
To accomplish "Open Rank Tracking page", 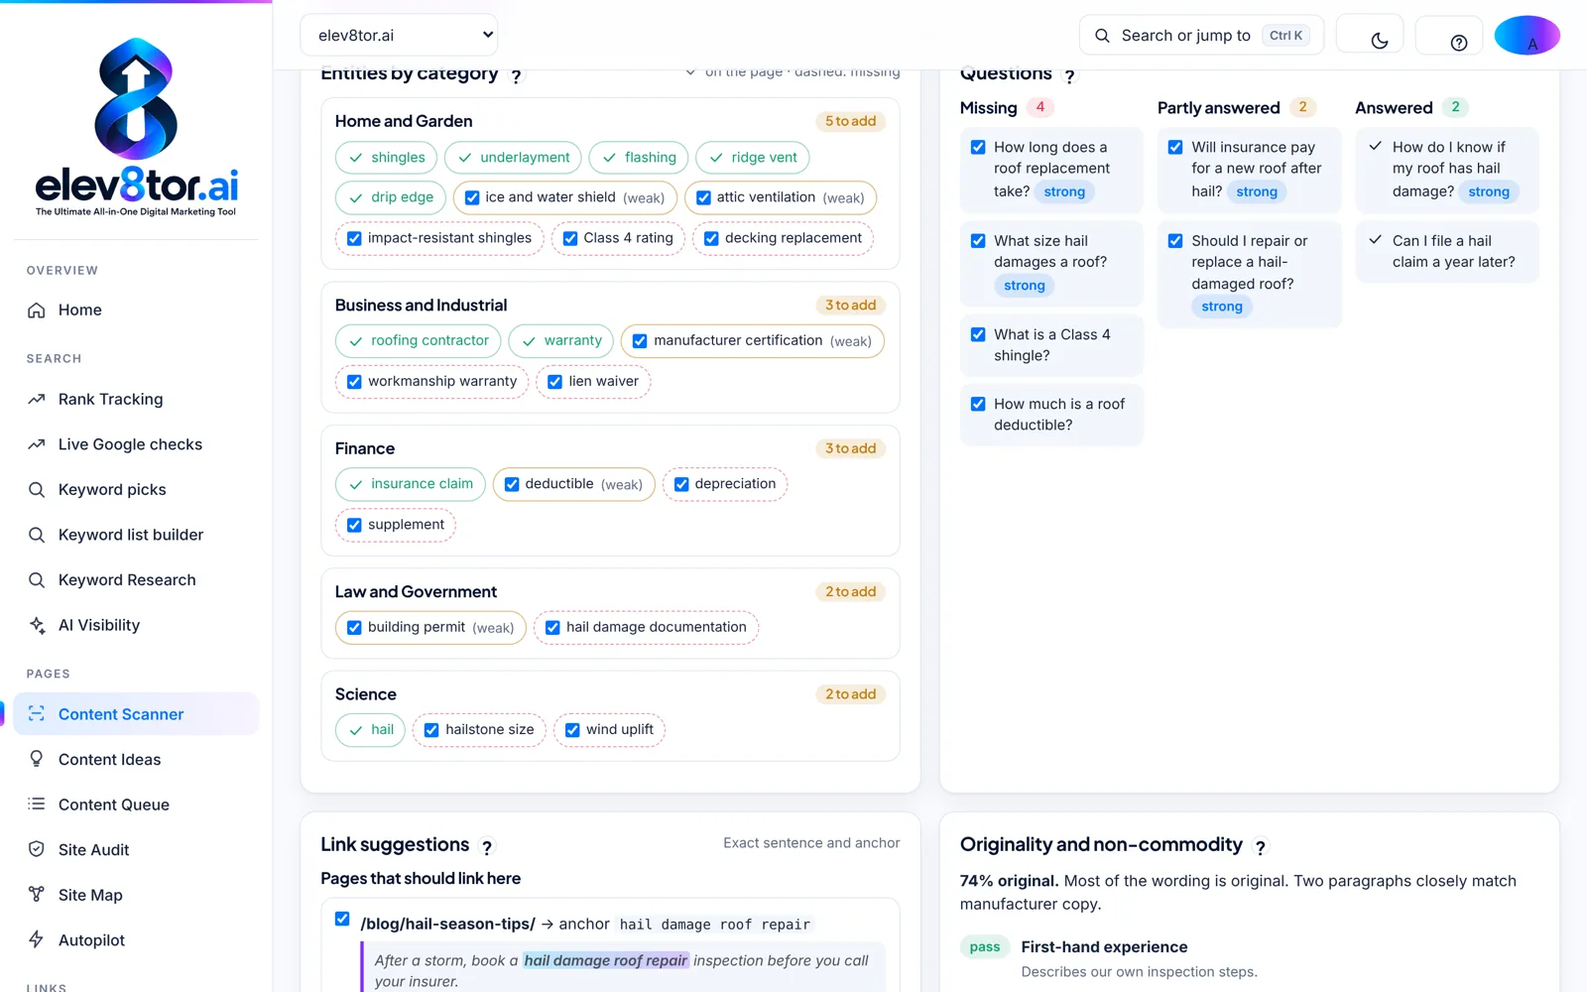I will coord(136,400).
